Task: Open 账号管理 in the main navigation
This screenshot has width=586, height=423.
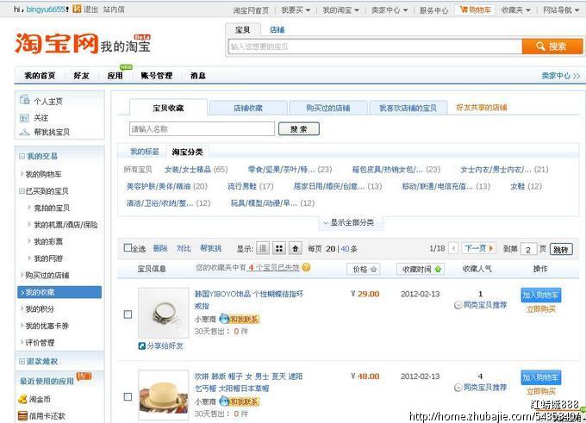Action: 157,76
